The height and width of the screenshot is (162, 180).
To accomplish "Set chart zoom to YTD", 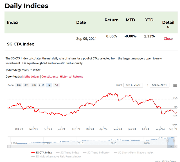I will click(41, 85).
